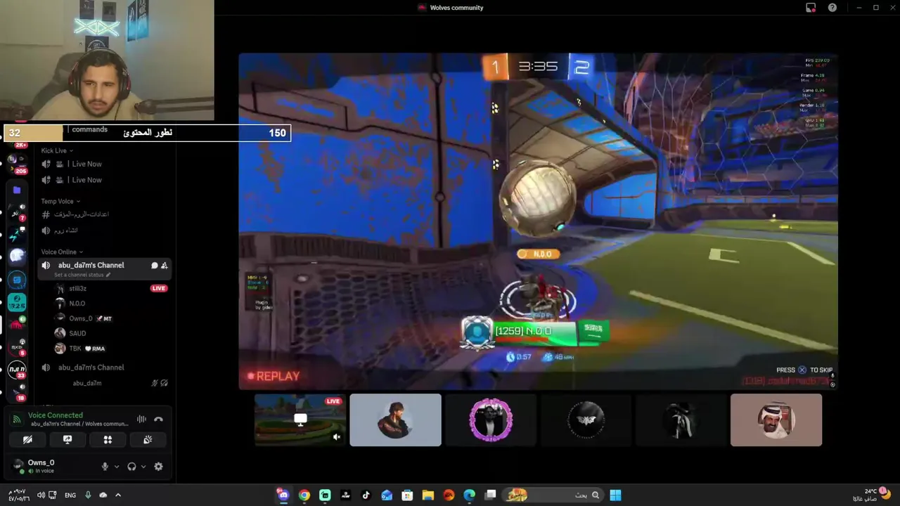900x506 pixels.
Task: Edit the channel status with the pencil icon
Action: pyautogui.click(x=108, y=275)
